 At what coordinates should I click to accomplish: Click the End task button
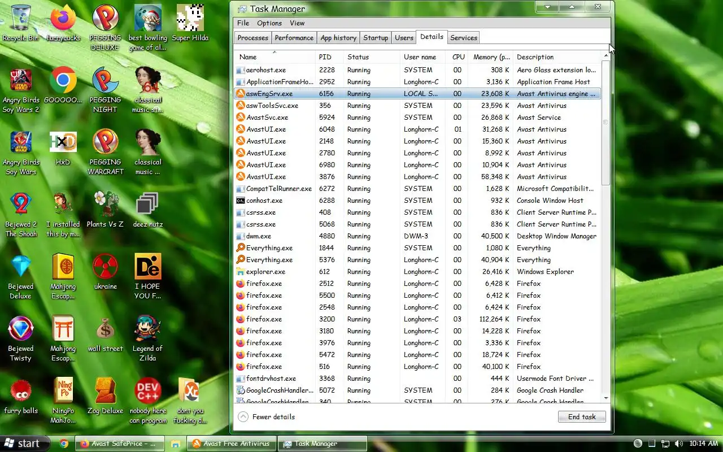[582, 417]
